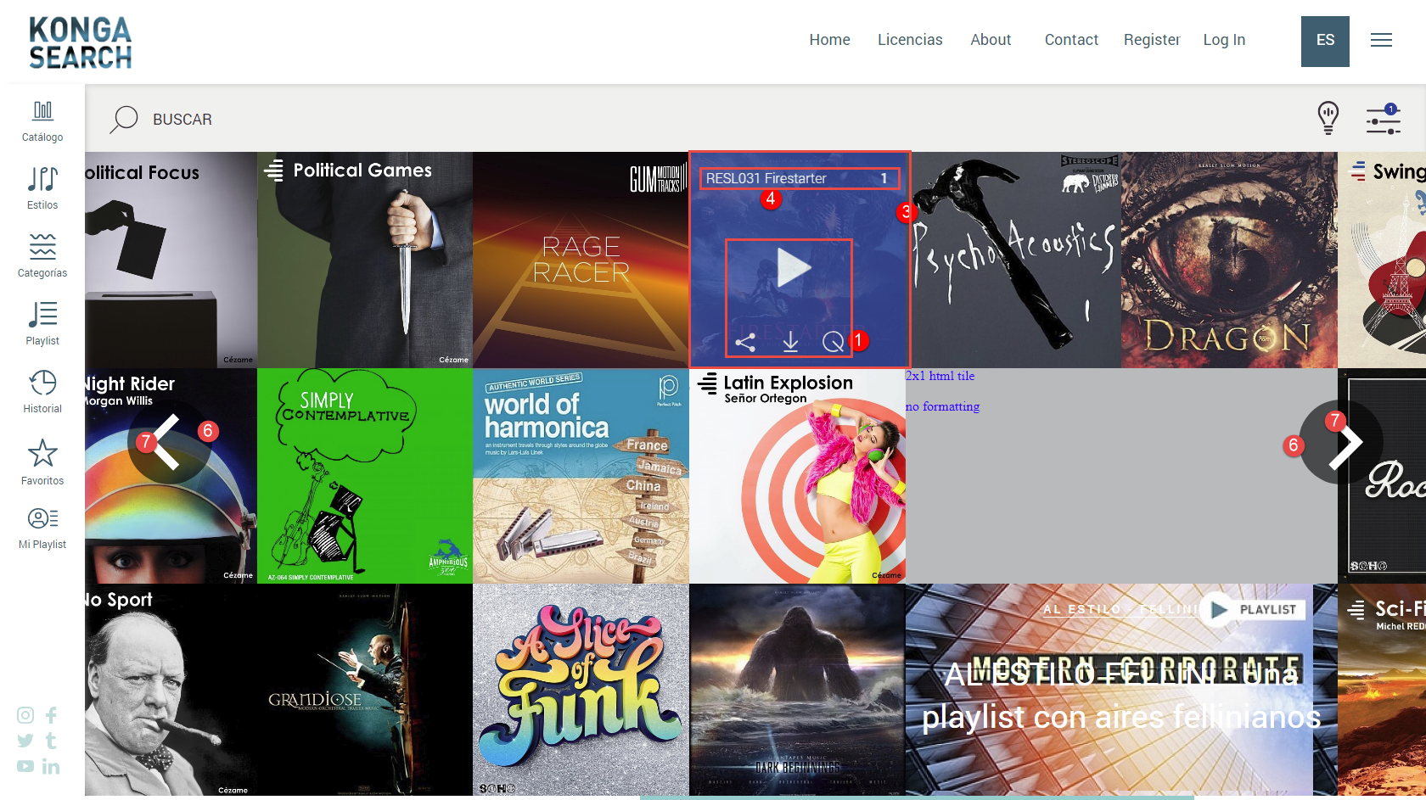Image resolution: width=1426 pixels, height=800 pixels.
Task: Open the Historial sidebar section
Action: (42, 391)
